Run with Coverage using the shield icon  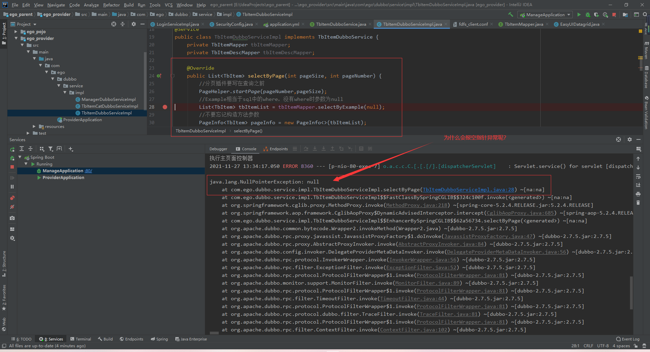pyautogui.click(x=597, y=15)
